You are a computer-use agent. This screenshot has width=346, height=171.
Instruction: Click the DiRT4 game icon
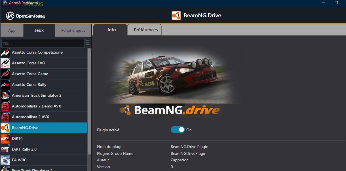pos(5,139)
